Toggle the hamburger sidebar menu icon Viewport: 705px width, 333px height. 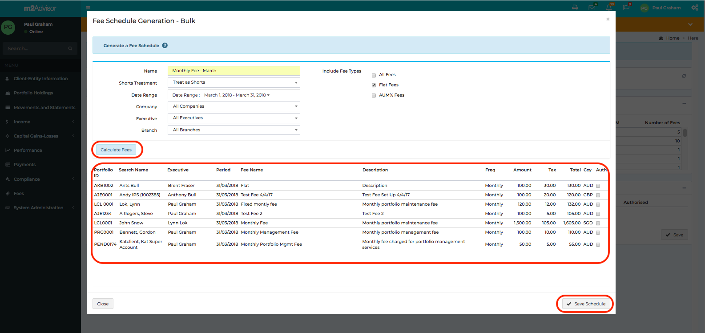[x=88, y=8]
